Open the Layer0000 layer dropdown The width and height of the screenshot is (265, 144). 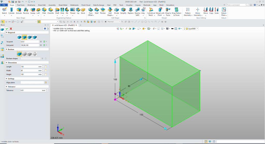197,29
